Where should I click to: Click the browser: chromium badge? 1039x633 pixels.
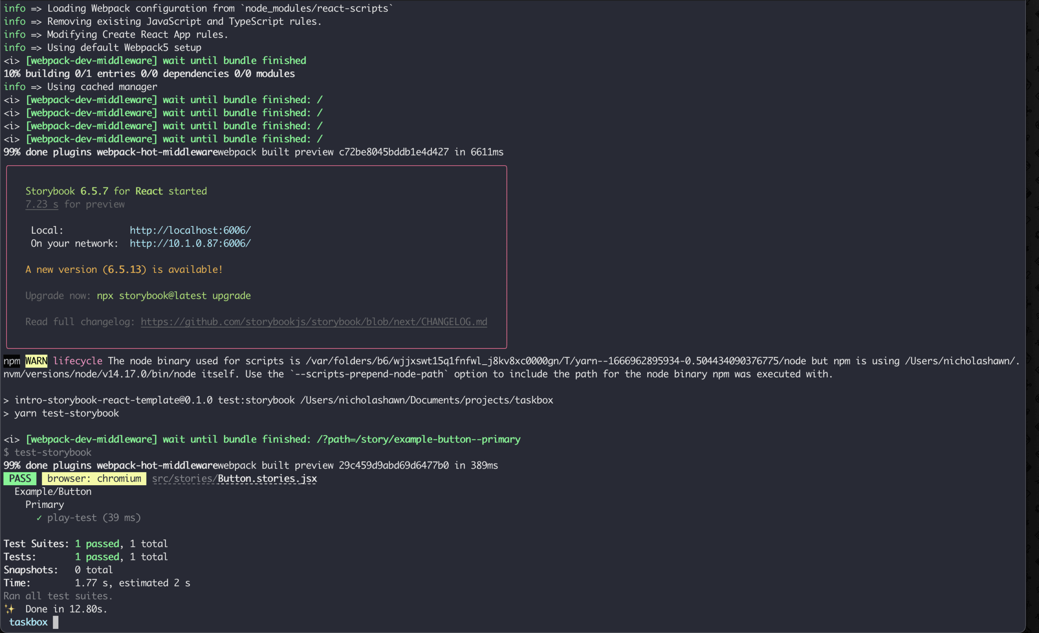tap(94, 478)
